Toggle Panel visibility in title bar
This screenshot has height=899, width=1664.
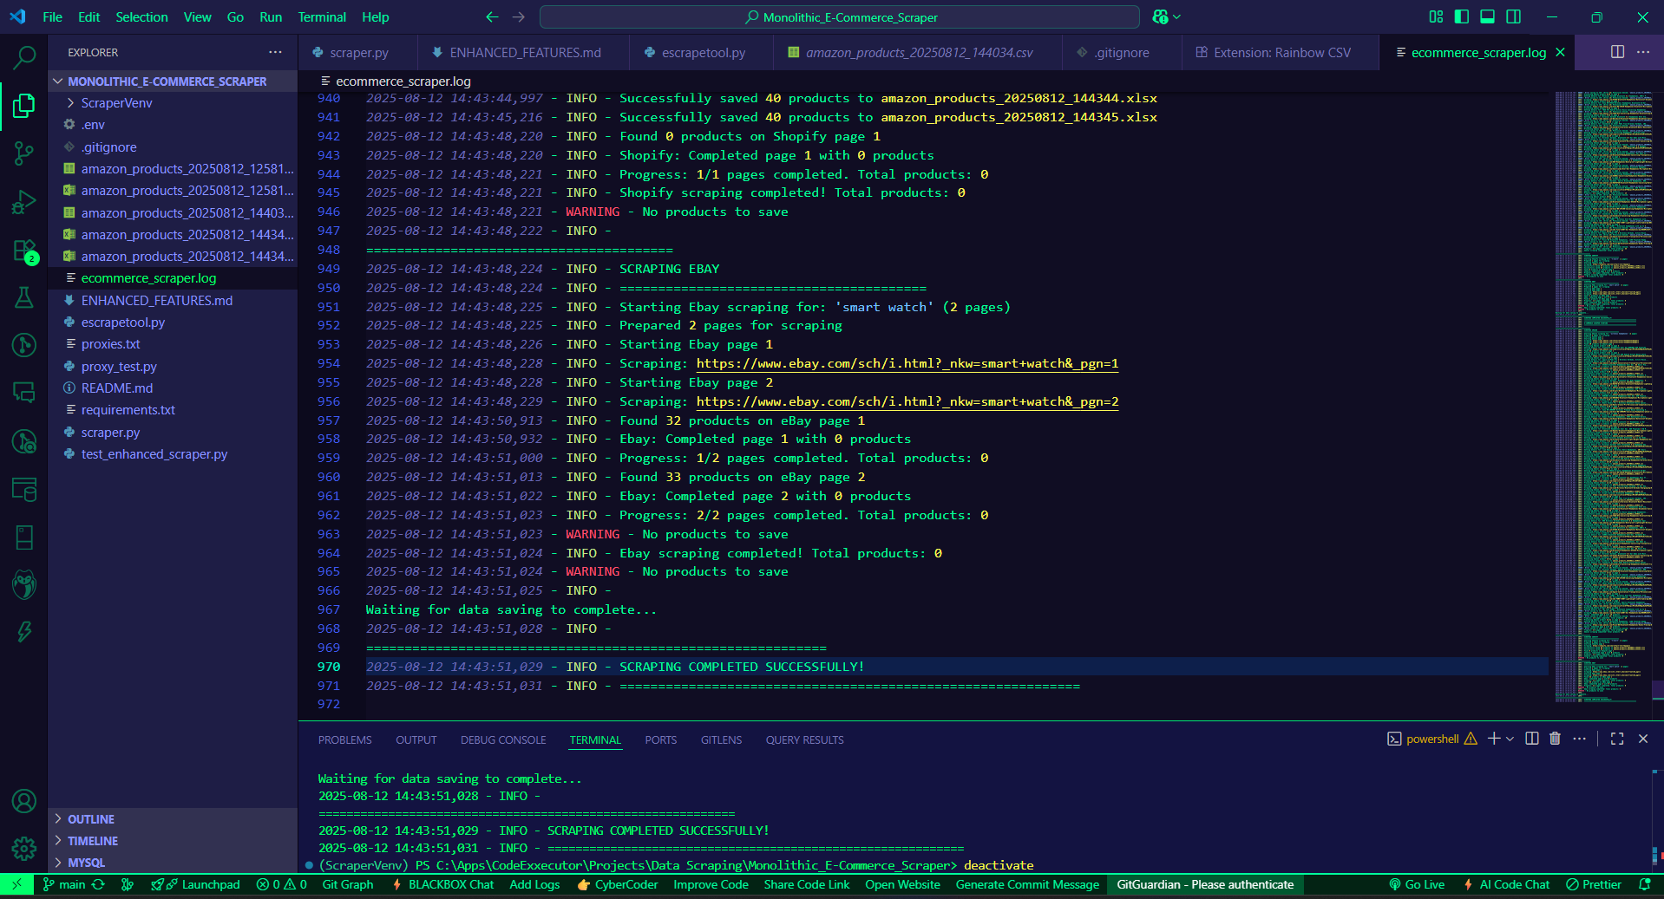point(1488,16)
